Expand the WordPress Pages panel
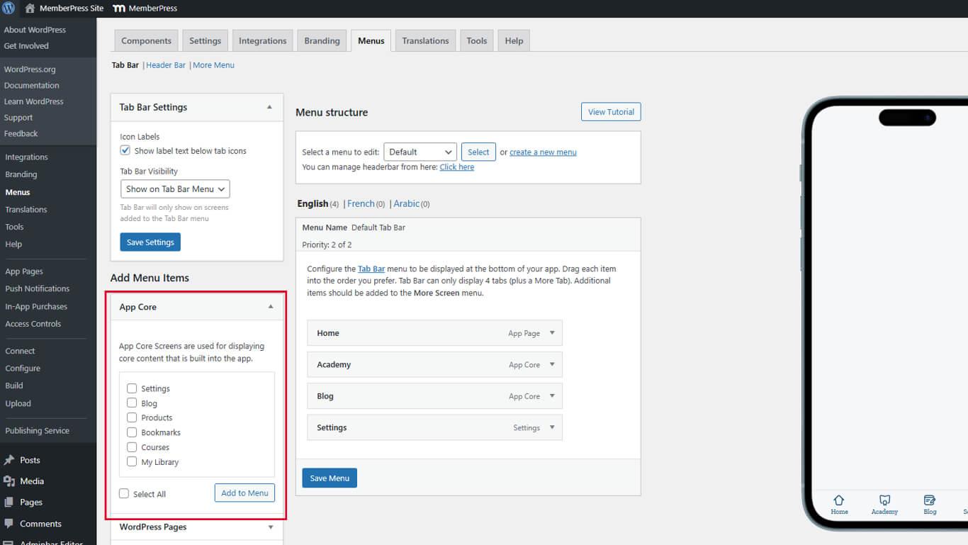The height and width of the screenshot is (545, 968). pos(270,527)
